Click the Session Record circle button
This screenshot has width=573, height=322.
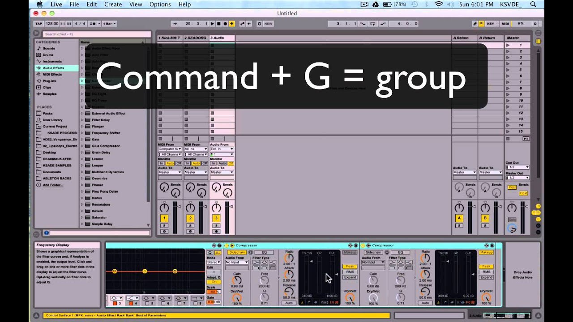(259, 24)
